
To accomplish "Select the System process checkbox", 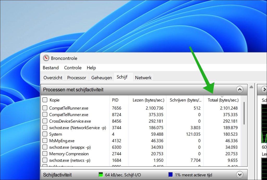I will tap(45, 134).
